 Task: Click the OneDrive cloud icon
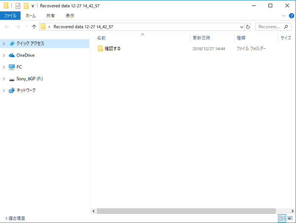click(x=12, y=55)
